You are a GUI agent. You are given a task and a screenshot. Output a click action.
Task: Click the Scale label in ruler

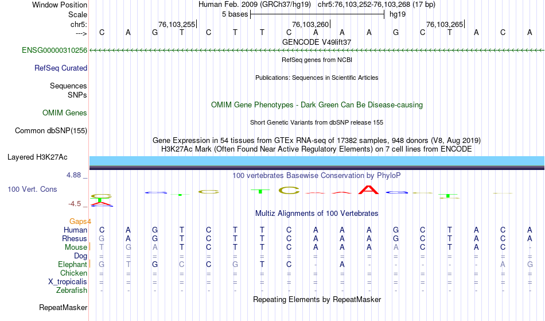coord(78,14)
